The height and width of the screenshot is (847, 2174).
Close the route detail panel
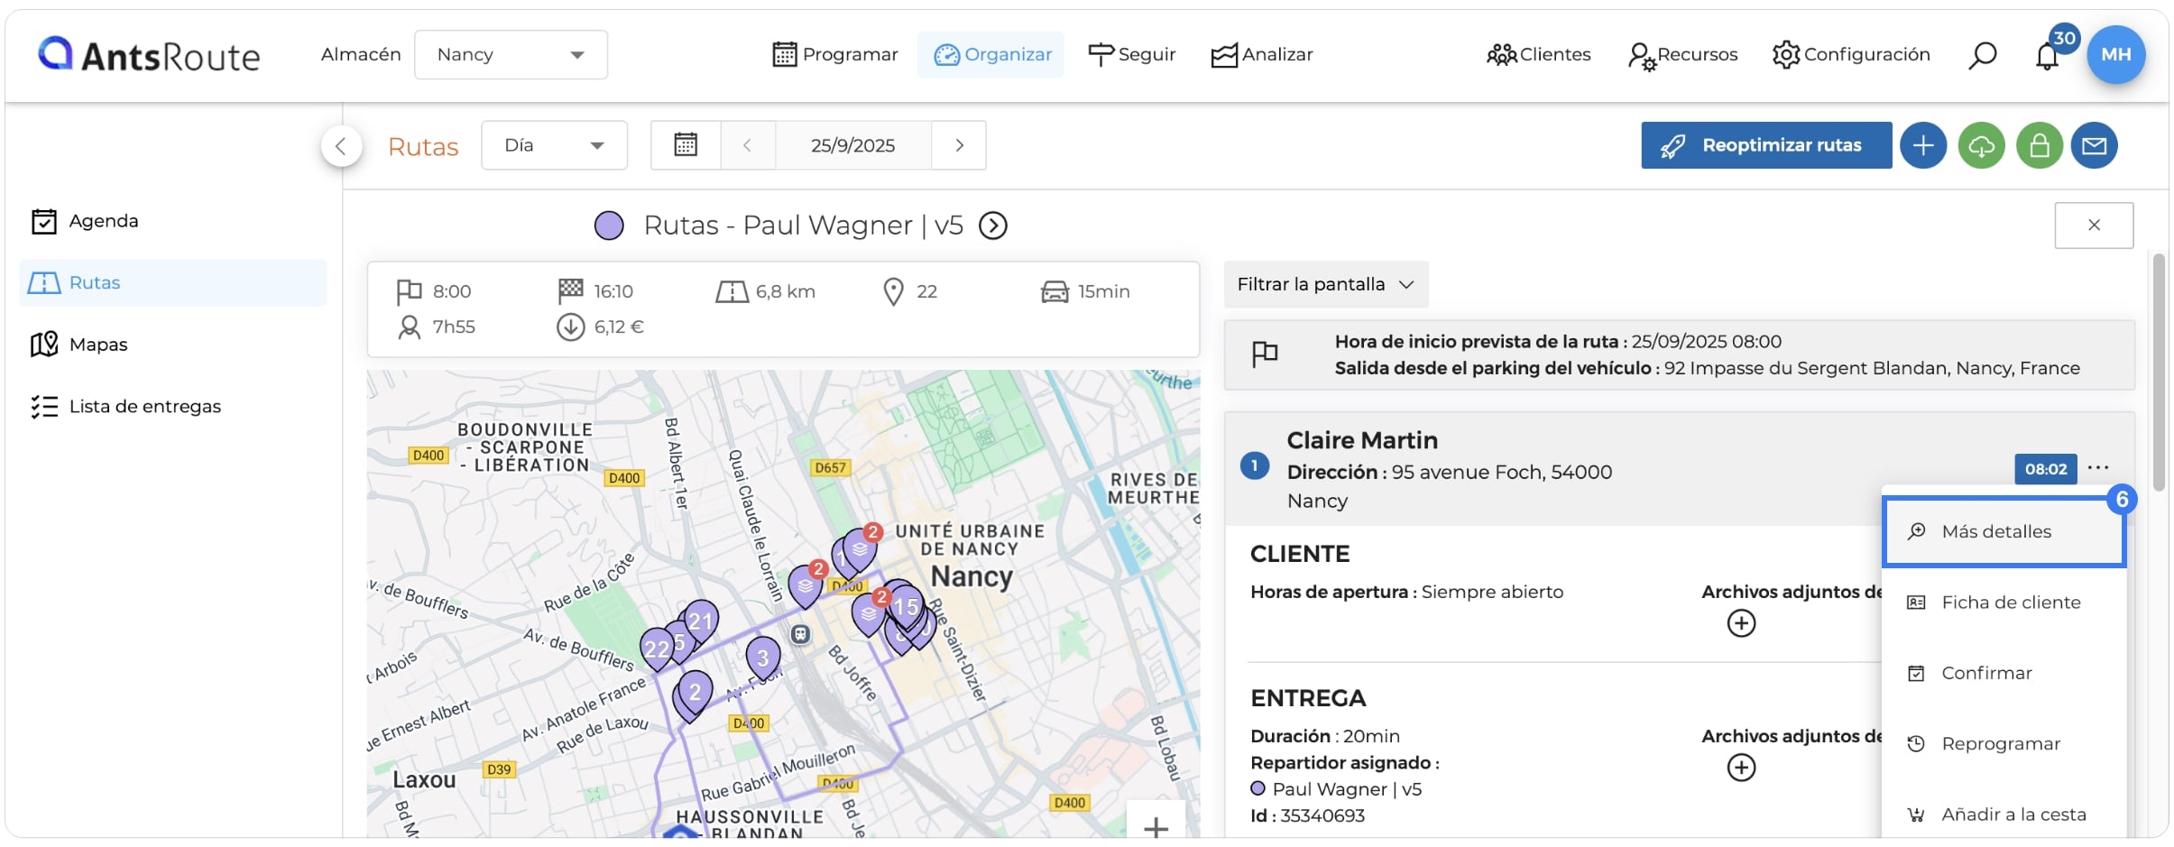coord(2094,226)
